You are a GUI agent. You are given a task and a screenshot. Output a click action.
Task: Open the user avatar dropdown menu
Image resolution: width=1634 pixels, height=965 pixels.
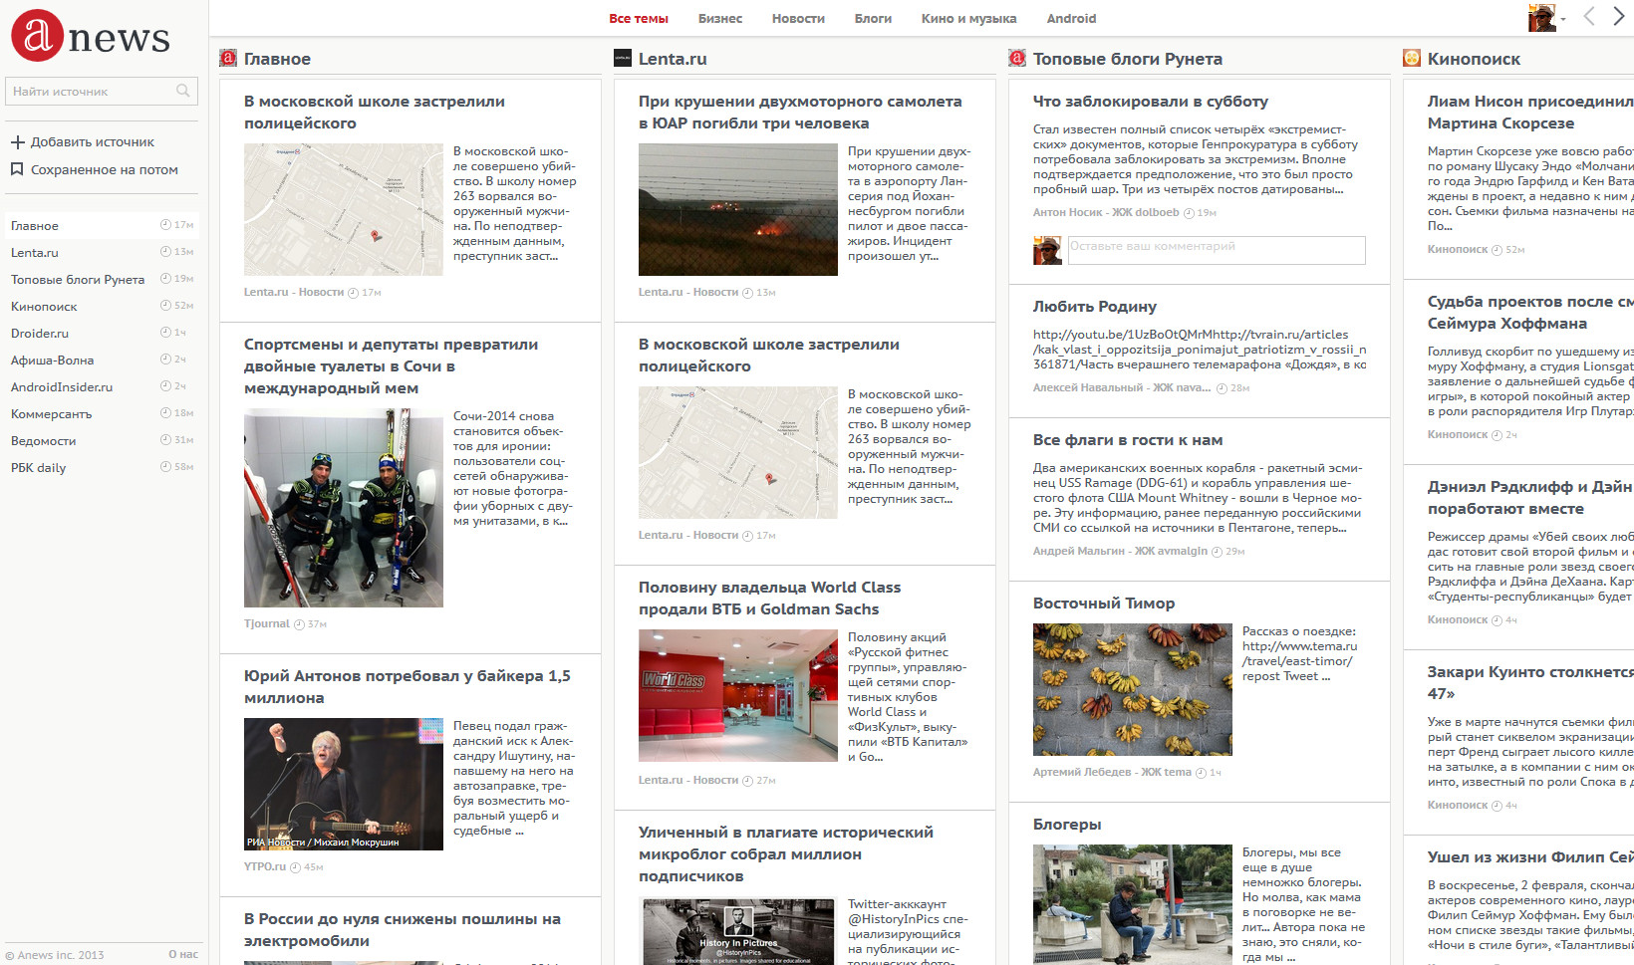pyautogui.click(x=1546, y=18)
